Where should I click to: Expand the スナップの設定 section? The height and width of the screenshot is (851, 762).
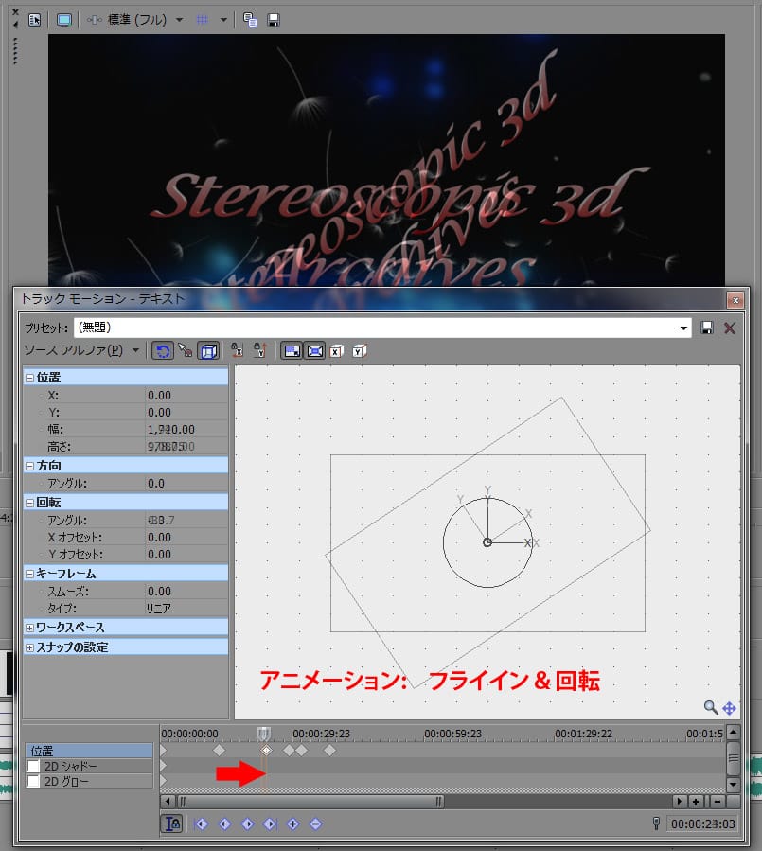coord(29,647)
